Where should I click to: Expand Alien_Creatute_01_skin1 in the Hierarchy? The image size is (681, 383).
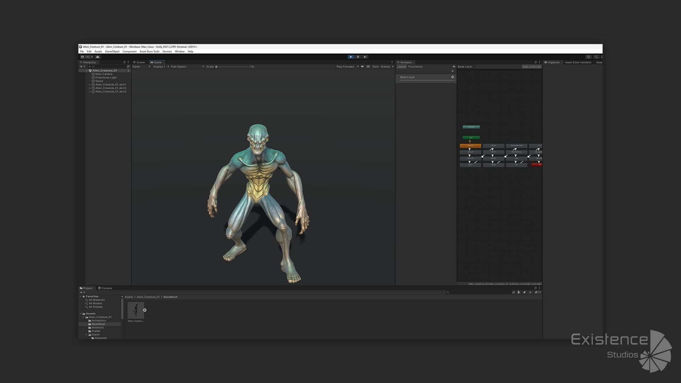tap(90, 85)
